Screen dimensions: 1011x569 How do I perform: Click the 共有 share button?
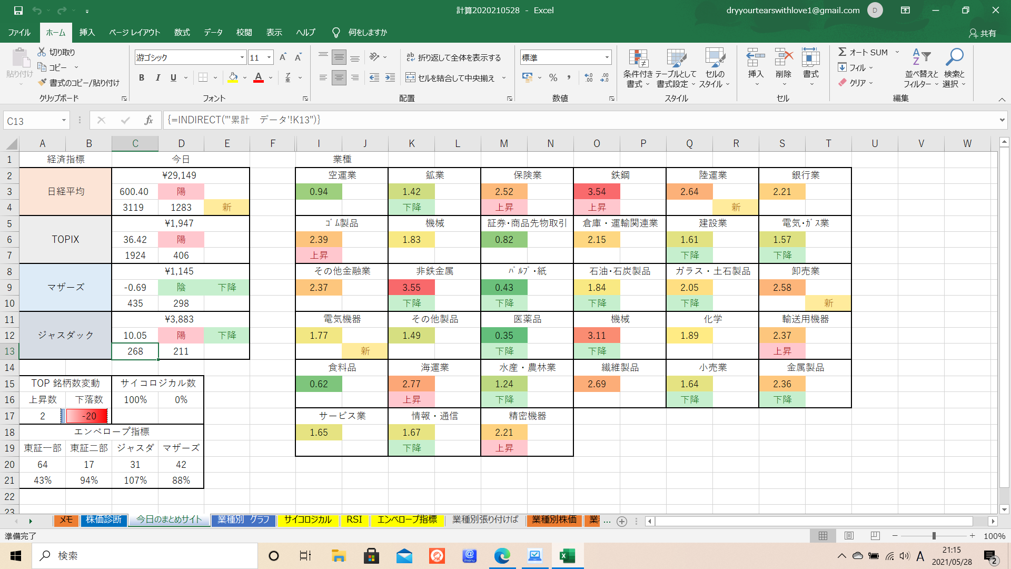tap(983, 33)
